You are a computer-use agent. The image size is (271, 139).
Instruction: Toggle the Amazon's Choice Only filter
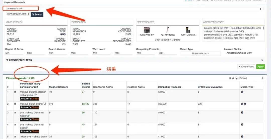pyautogui.click(x=239, y=53)
